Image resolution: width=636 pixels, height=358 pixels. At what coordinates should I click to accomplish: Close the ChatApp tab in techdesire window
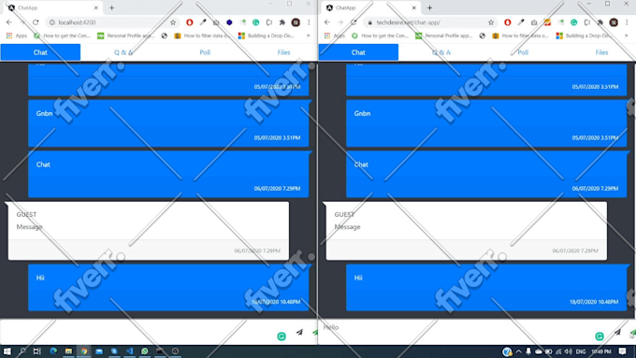414,7
